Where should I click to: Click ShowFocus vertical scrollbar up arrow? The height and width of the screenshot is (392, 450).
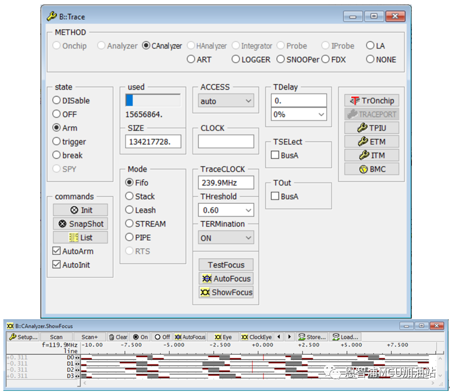[440, 358]
